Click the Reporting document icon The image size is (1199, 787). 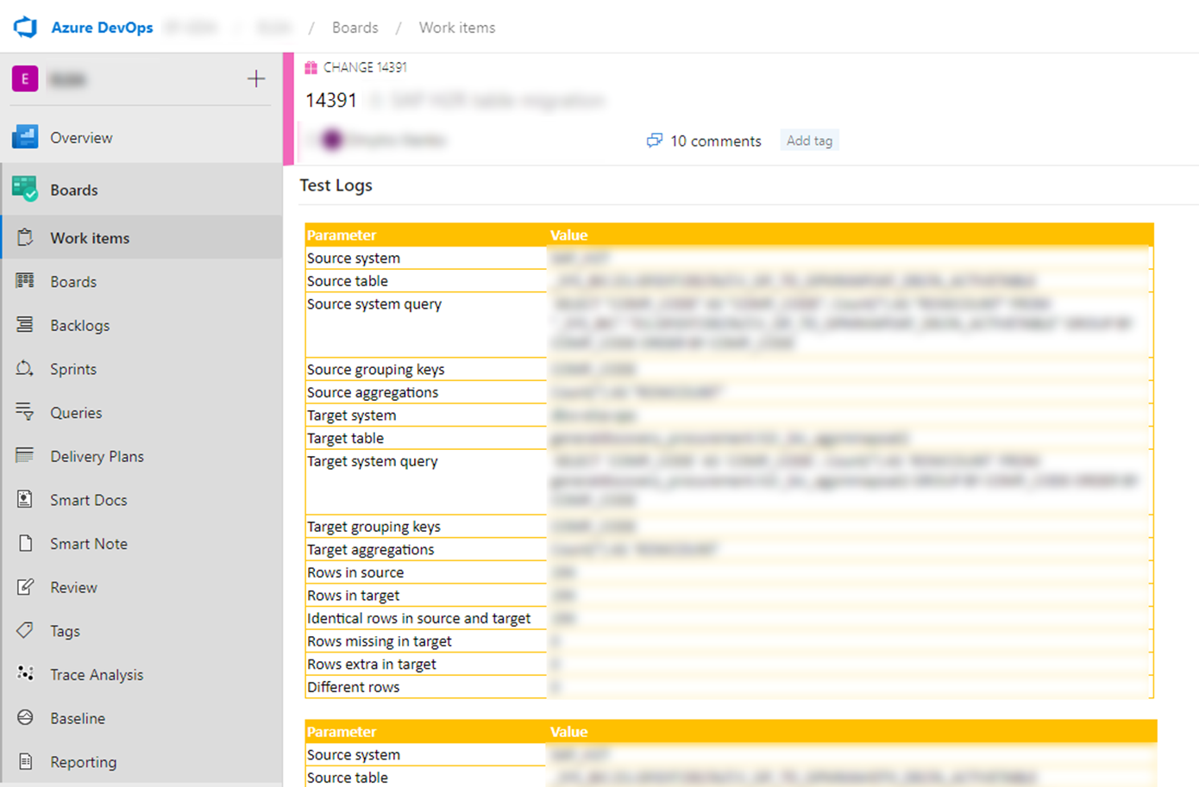(25, 762)
